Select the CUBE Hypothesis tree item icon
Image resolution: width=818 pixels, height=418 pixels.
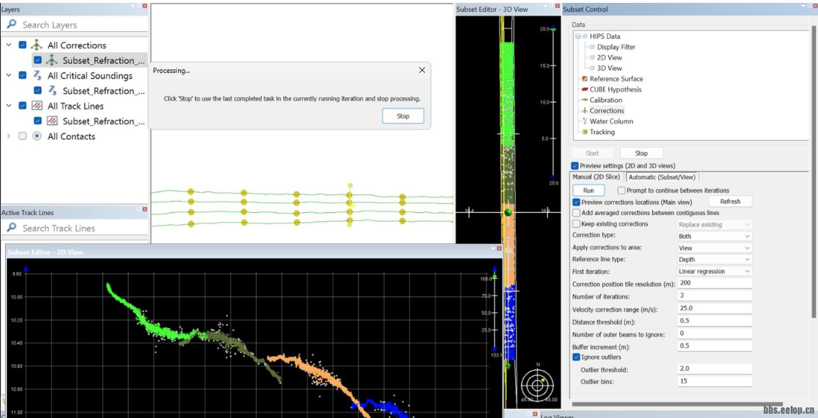585,89
